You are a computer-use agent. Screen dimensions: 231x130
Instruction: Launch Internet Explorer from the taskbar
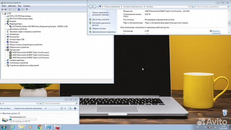click(13, 127)
